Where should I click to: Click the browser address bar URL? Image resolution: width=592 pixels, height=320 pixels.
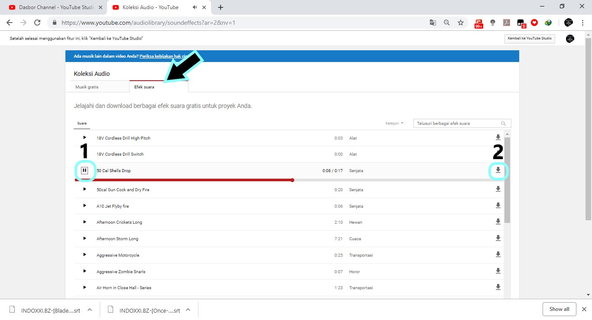148,23
